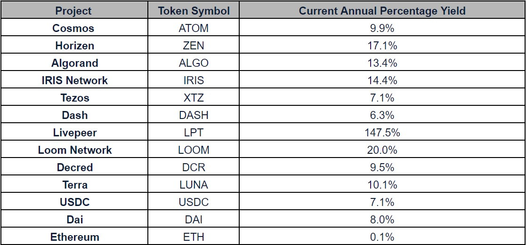This screenshot has height=245, width=526.
Task: Click the 20.0% yield value
Action: coord(382,150)
